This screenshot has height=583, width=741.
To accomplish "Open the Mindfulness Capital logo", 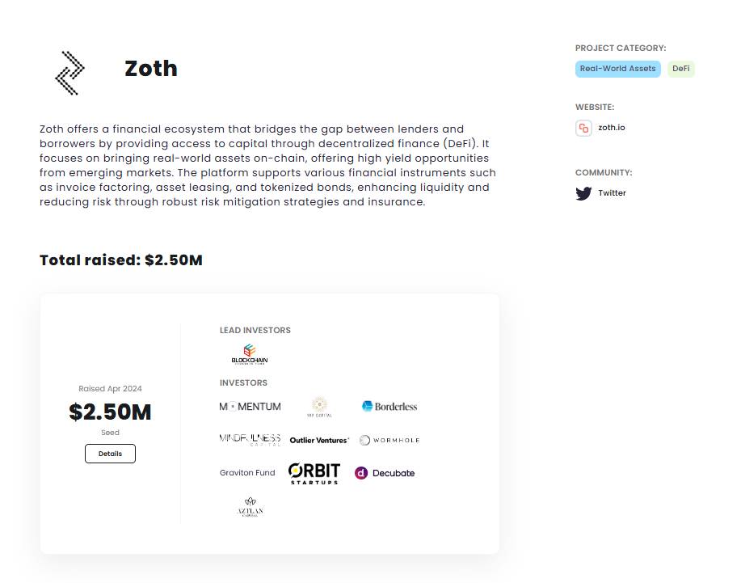I will point(250,440).
